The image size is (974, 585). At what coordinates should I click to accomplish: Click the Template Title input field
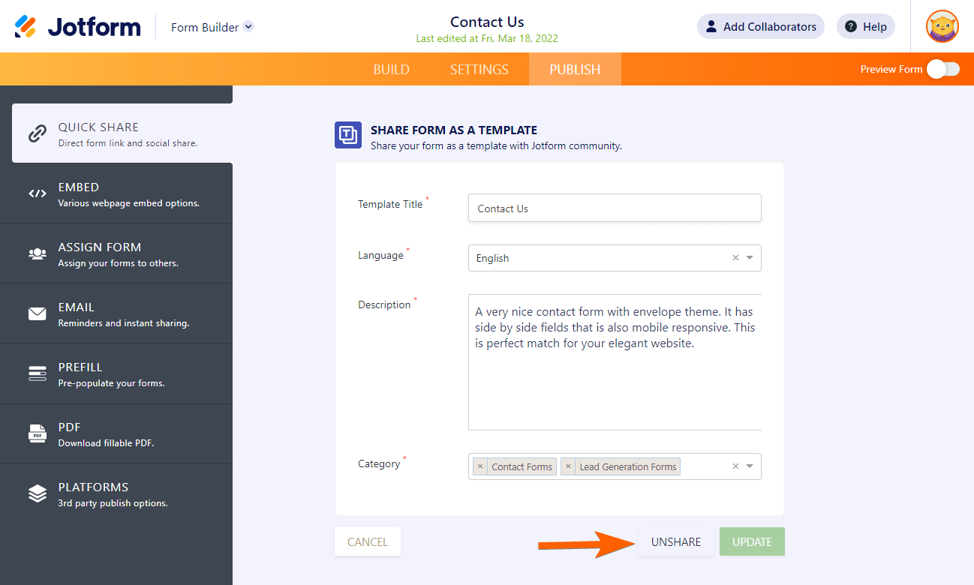[x=614, y=208]
